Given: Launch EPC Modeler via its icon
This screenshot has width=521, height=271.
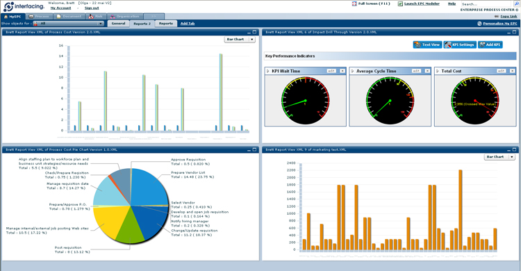Looking at the screenshot, I should point(400,3).
